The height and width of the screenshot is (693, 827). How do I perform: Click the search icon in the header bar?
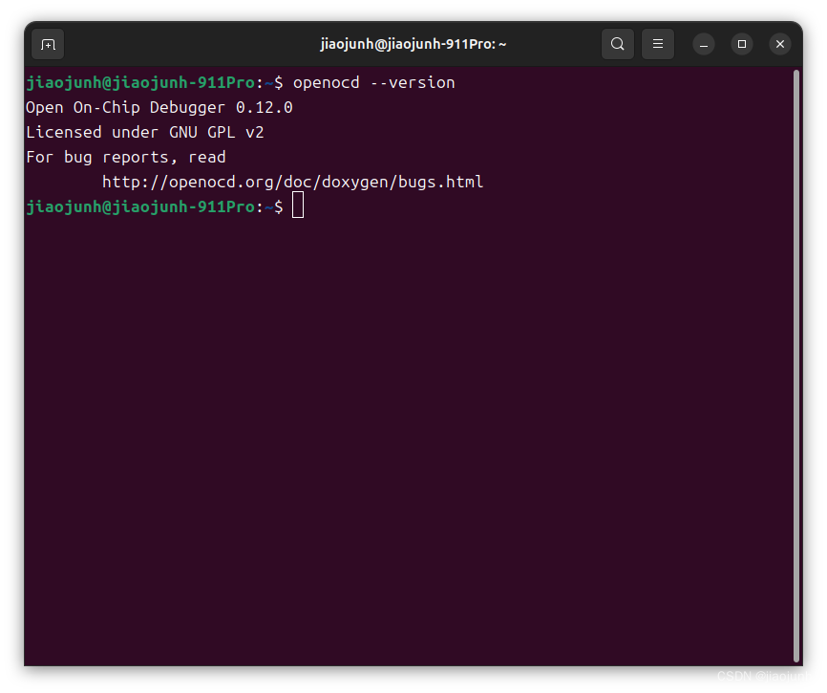coord(617,43)
